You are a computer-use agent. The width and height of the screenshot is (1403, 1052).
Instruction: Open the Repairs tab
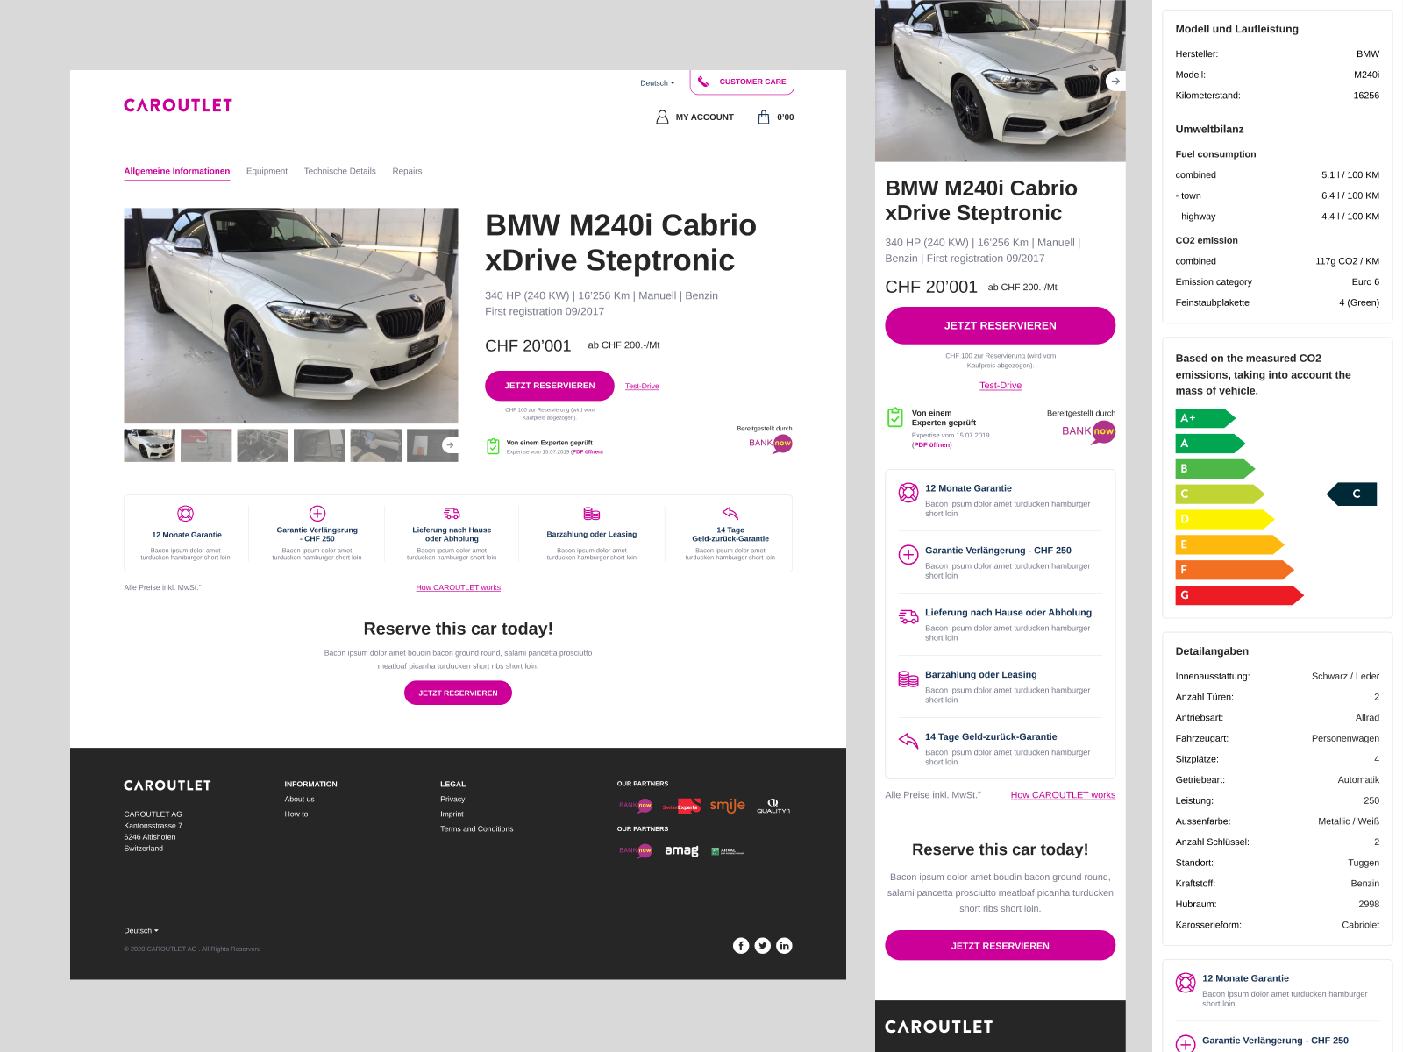click(x=407, y=171)
